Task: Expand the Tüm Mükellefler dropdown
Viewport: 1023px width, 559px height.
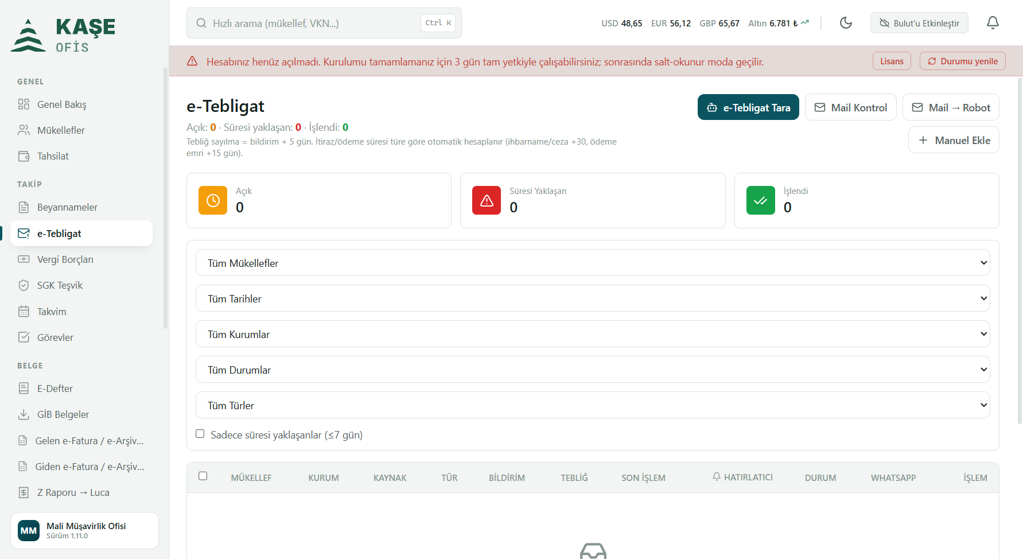Action: [593, 263]
